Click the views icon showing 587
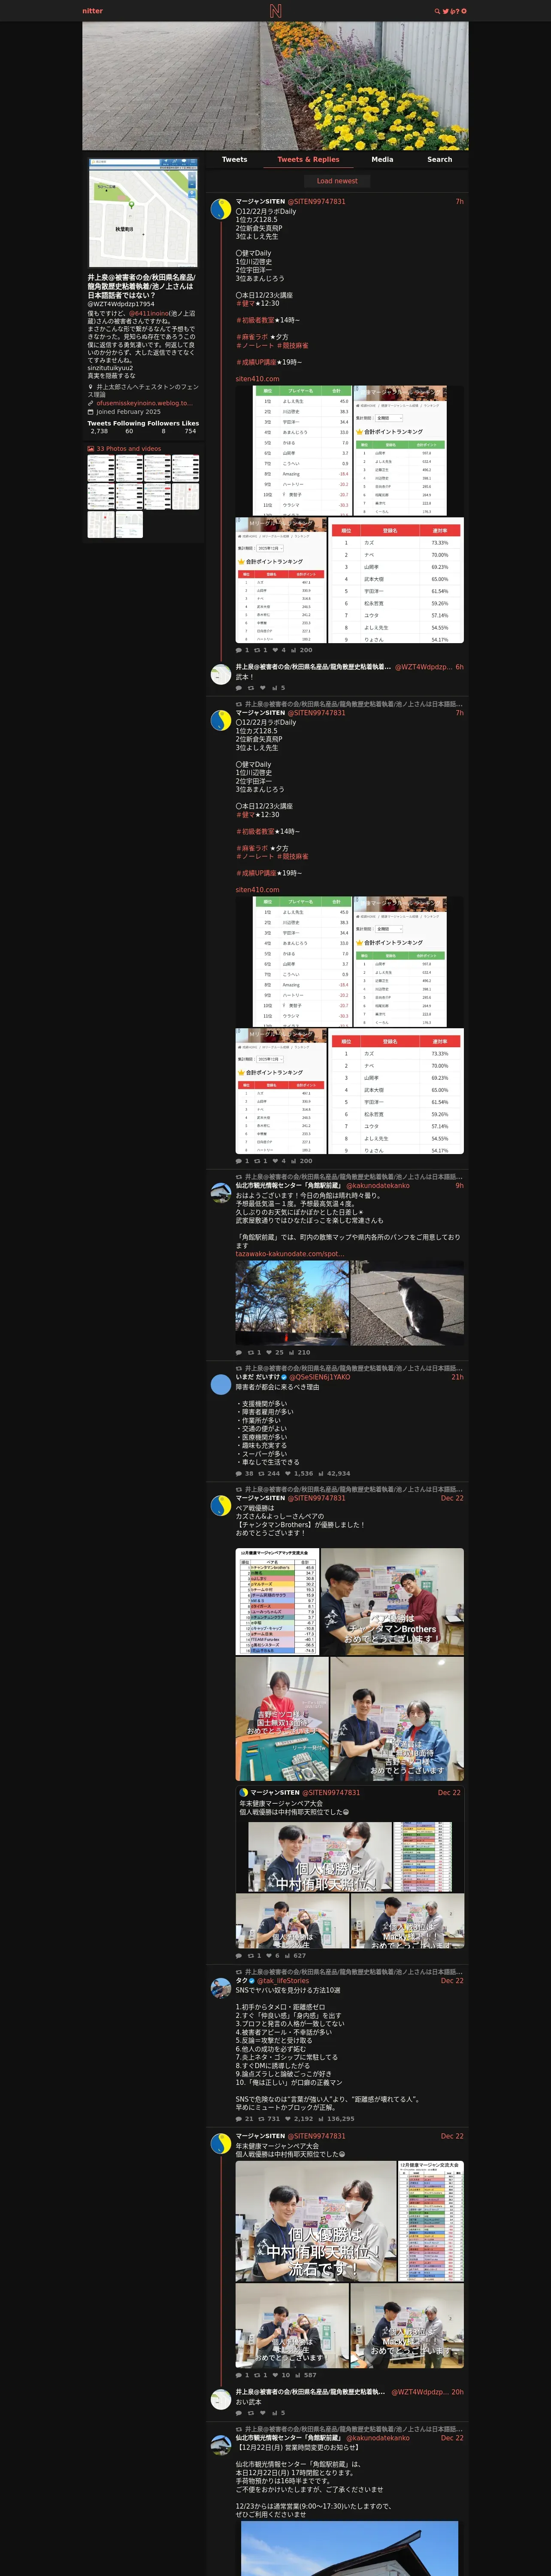 pos(298,2375)
